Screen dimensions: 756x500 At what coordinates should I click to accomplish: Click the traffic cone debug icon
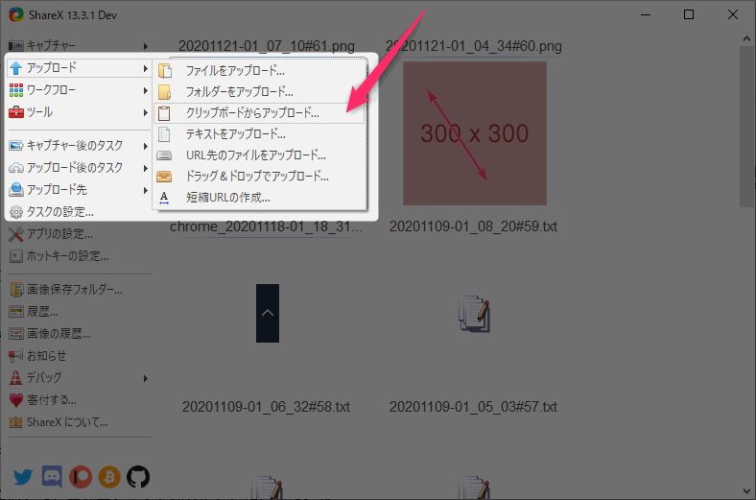pyautogui.click(x=16, y=377)
